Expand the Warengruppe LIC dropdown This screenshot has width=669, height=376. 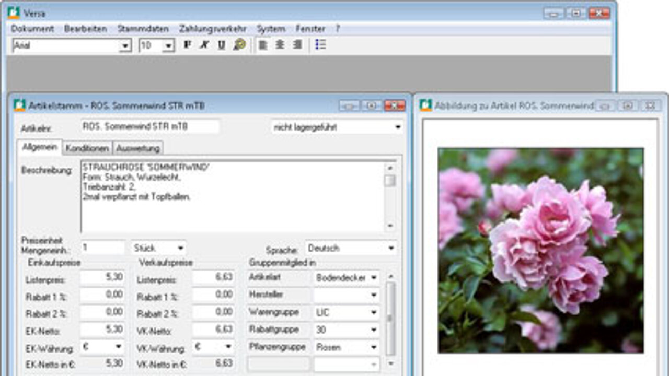tap(374, 313)
